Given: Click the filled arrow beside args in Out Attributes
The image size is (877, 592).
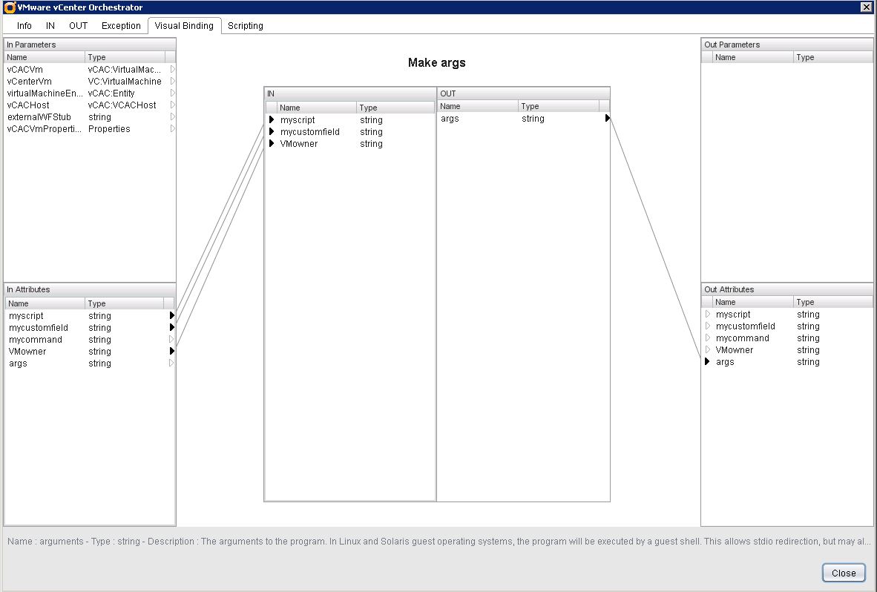Looking at the screenshot, I should click(708, 362).
